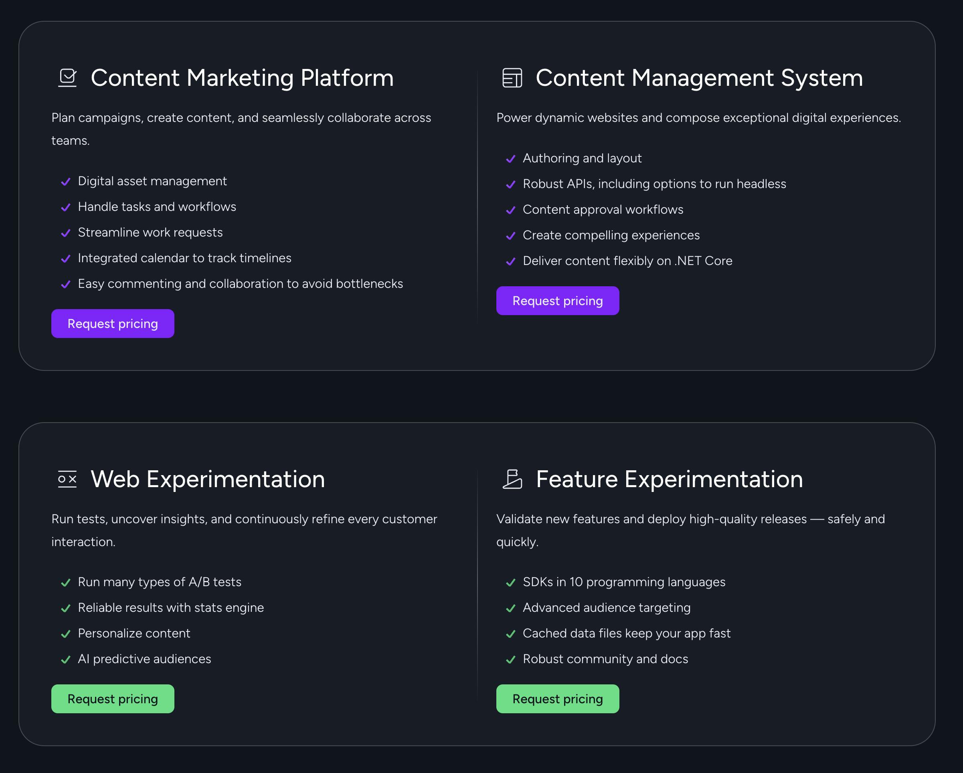The height and width of the screenshot is (773, 963).
Task: Click the Web Experimentation icon
Action: tap(67, 479)
